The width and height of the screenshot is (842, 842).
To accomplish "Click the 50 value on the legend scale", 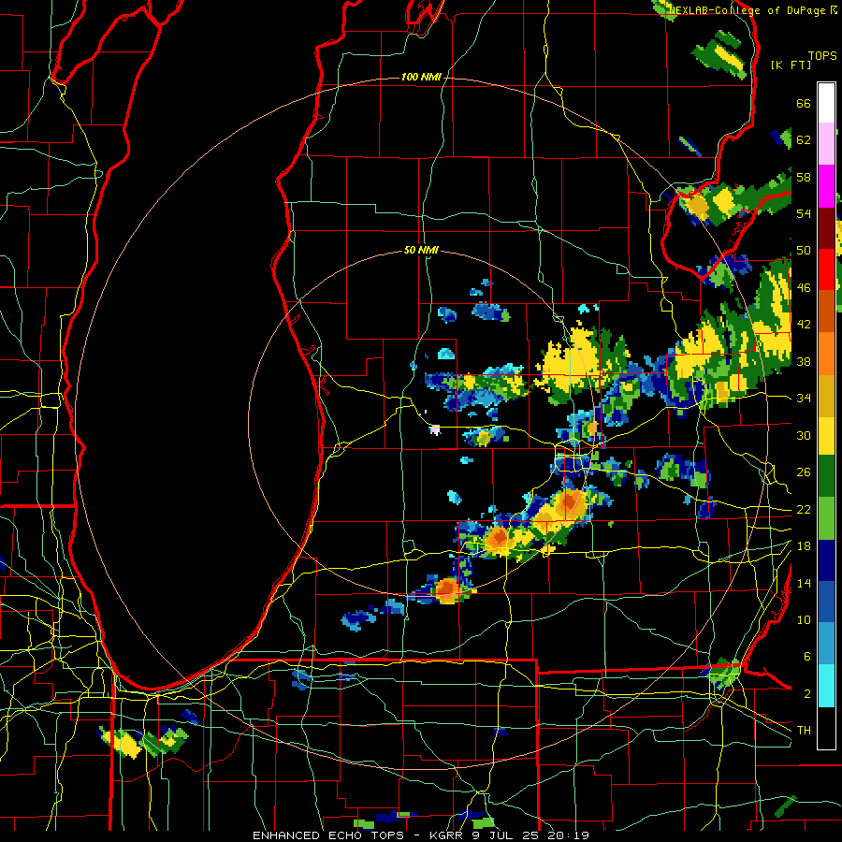I will pos(804,251).
